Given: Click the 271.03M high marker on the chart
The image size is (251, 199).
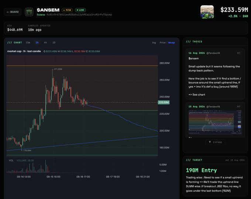Looking at the screenshot, I should click(x=58, y=69).
